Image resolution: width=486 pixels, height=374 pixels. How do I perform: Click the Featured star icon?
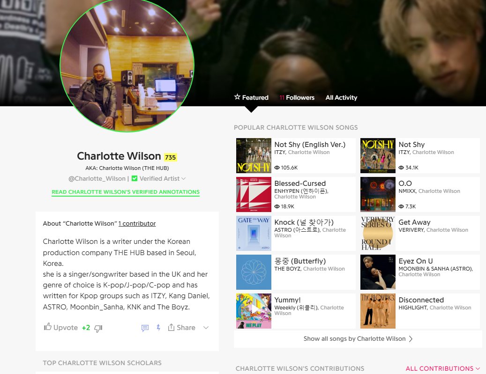point(237,97)
